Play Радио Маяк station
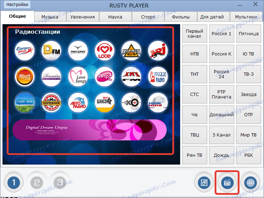 click(158, 102)
